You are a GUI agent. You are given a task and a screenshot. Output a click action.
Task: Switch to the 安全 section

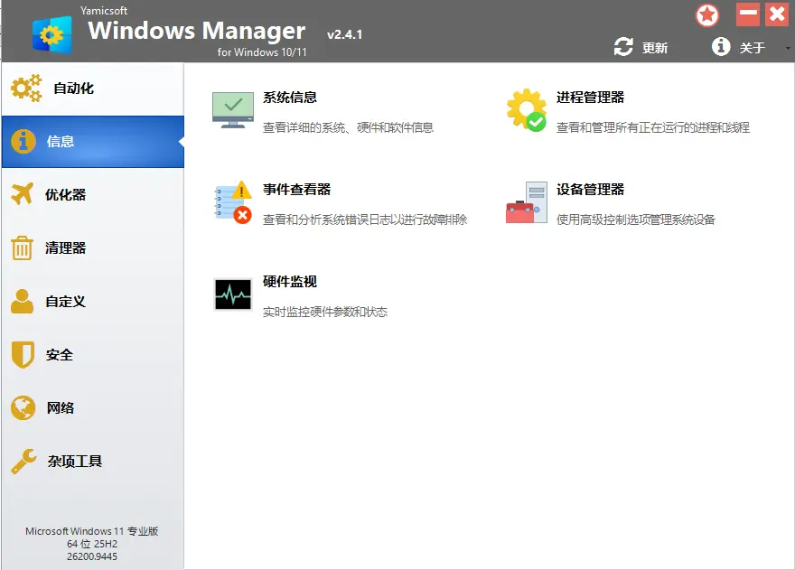93,354
